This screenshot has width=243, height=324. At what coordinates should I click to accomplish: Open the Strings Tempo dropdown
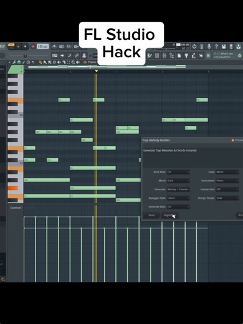click(x=227, y=198)
